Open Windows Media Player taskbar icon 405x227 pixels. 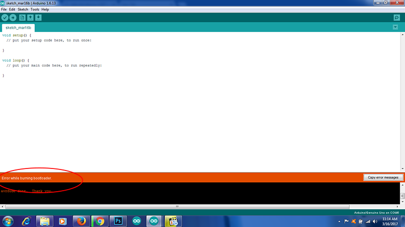coord(63,221)
